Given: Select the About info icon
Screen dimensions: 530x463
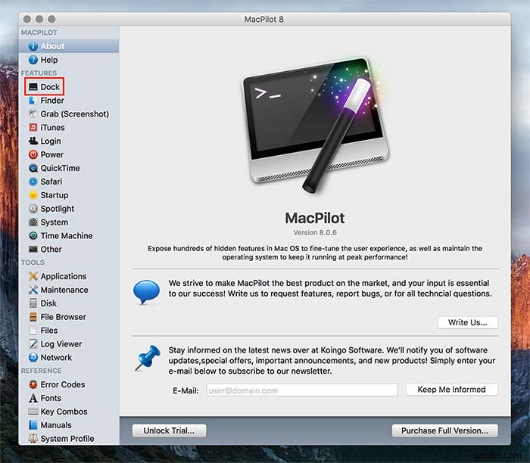Looking at the screenshot, I should point(33,46).
